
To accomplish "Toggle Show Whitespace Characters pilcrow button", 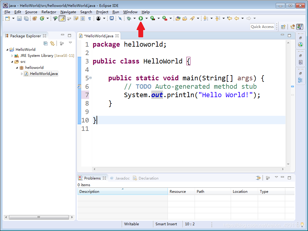I will point(90,19).
